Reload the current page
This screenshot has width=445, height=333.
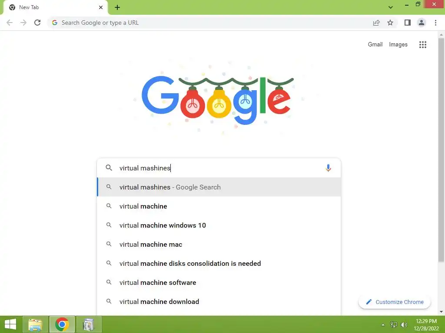[37, 23]
